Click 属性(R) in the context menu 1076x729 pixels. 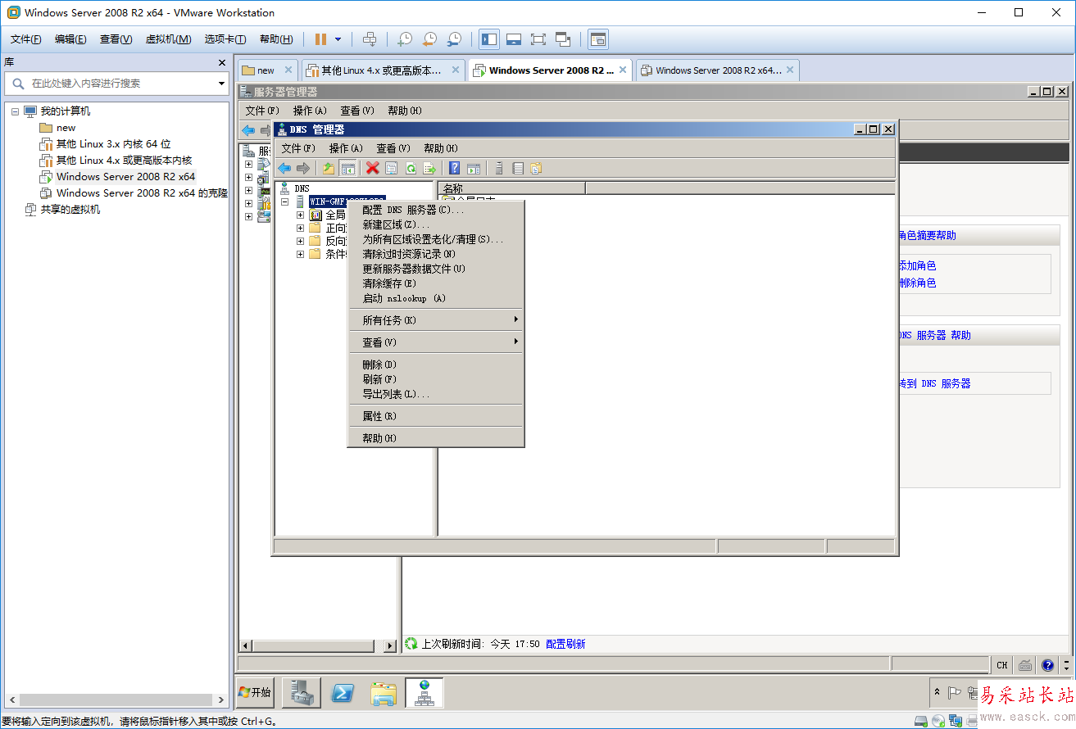[436, 416]
